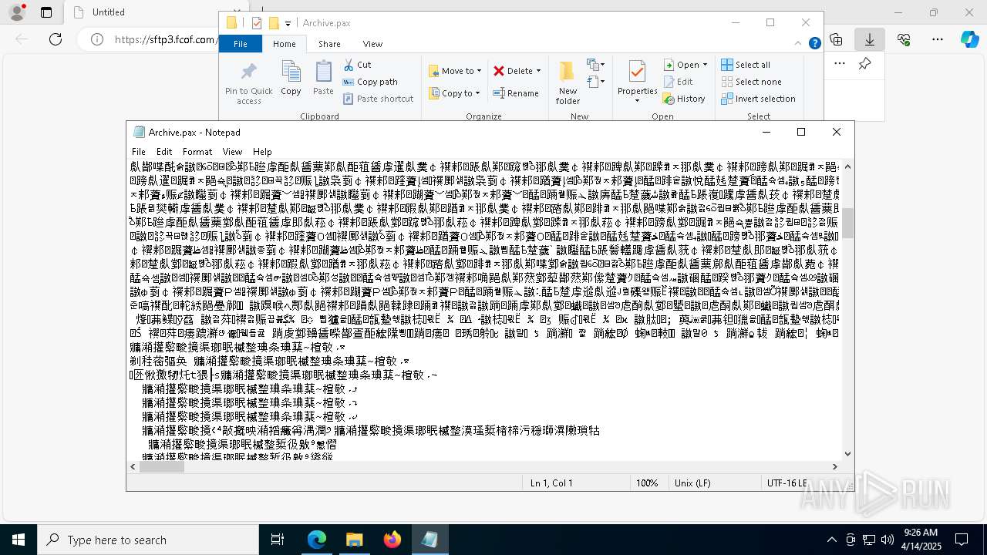Open the Copilot icon in browser
987x555 pixels.
pos(969,39)
